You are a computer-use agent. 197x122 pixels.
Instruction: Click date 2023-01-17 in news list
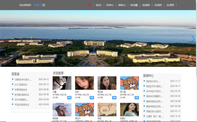175,111
